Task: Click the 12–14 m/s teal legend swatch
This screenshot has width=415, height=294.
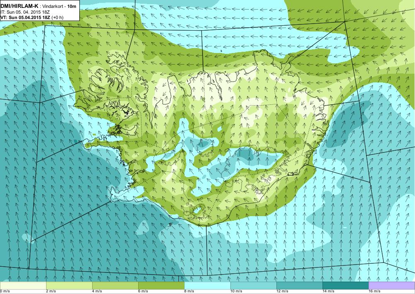Action: 300,286
